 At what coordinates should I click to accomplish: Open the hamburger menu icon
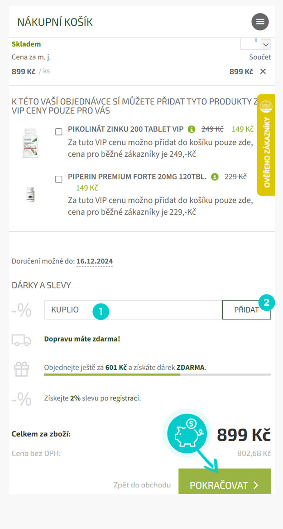tap(260, 22)
